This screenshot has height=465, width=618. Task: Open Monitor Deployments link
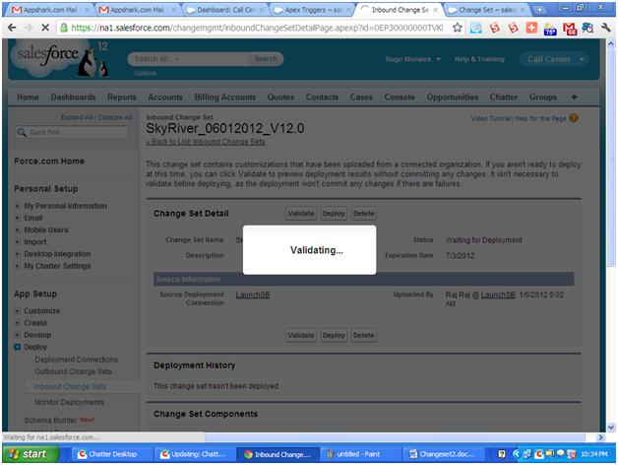(69, 402)
